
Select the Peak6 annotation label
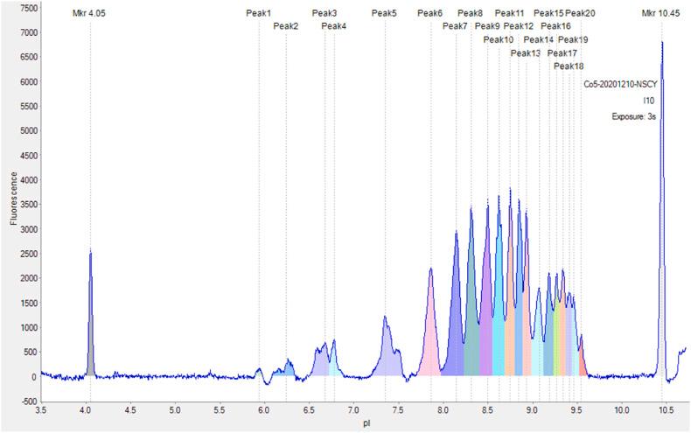(429, 14)
